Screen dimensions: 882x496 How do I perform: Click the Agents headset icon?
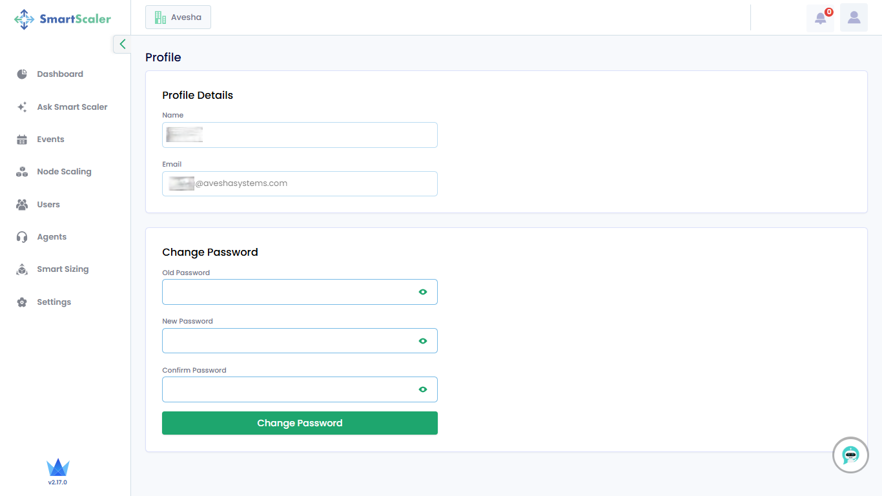22,237
